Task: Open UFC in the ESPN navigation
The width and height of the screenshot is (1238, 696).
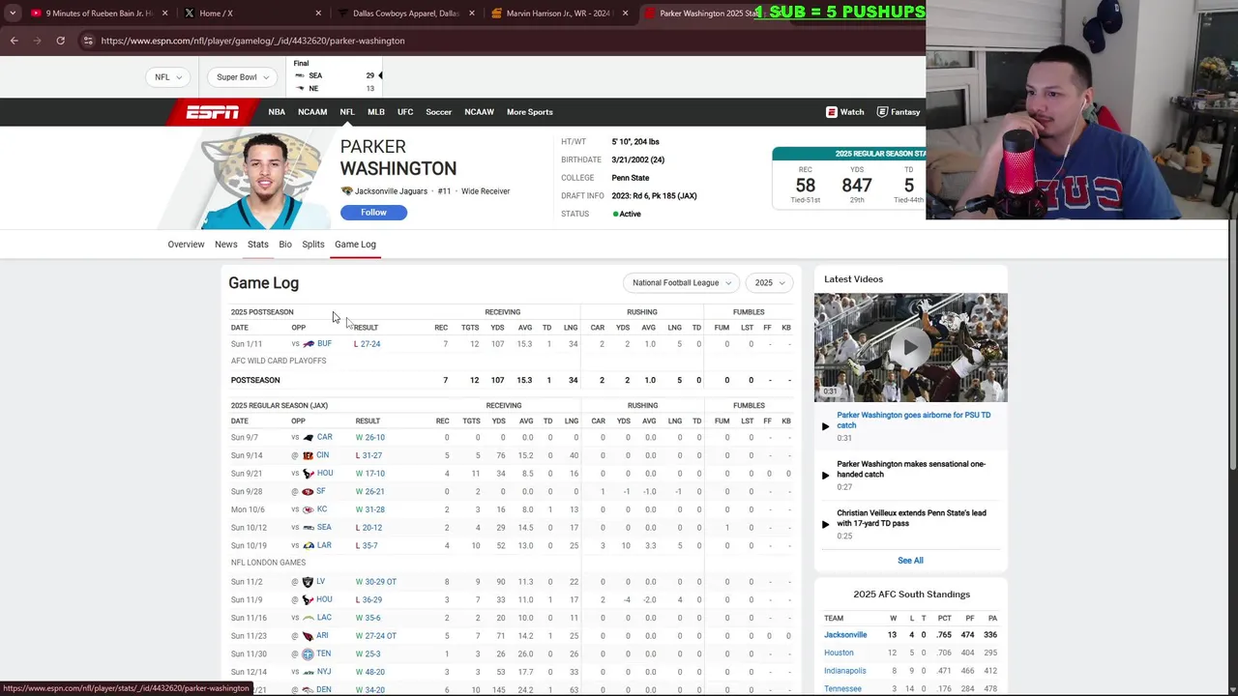Action: pos(405,112)
